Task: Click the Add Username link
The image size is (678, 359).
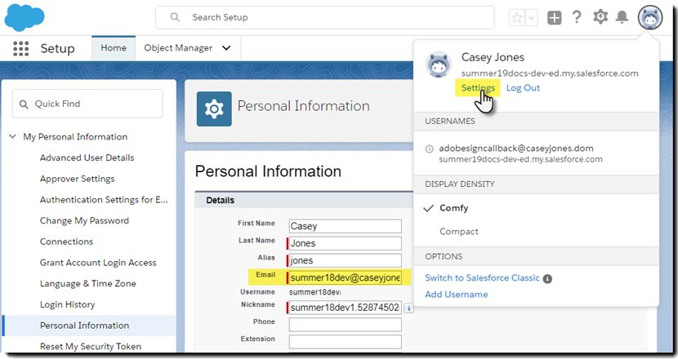Action: click(456, 295)
